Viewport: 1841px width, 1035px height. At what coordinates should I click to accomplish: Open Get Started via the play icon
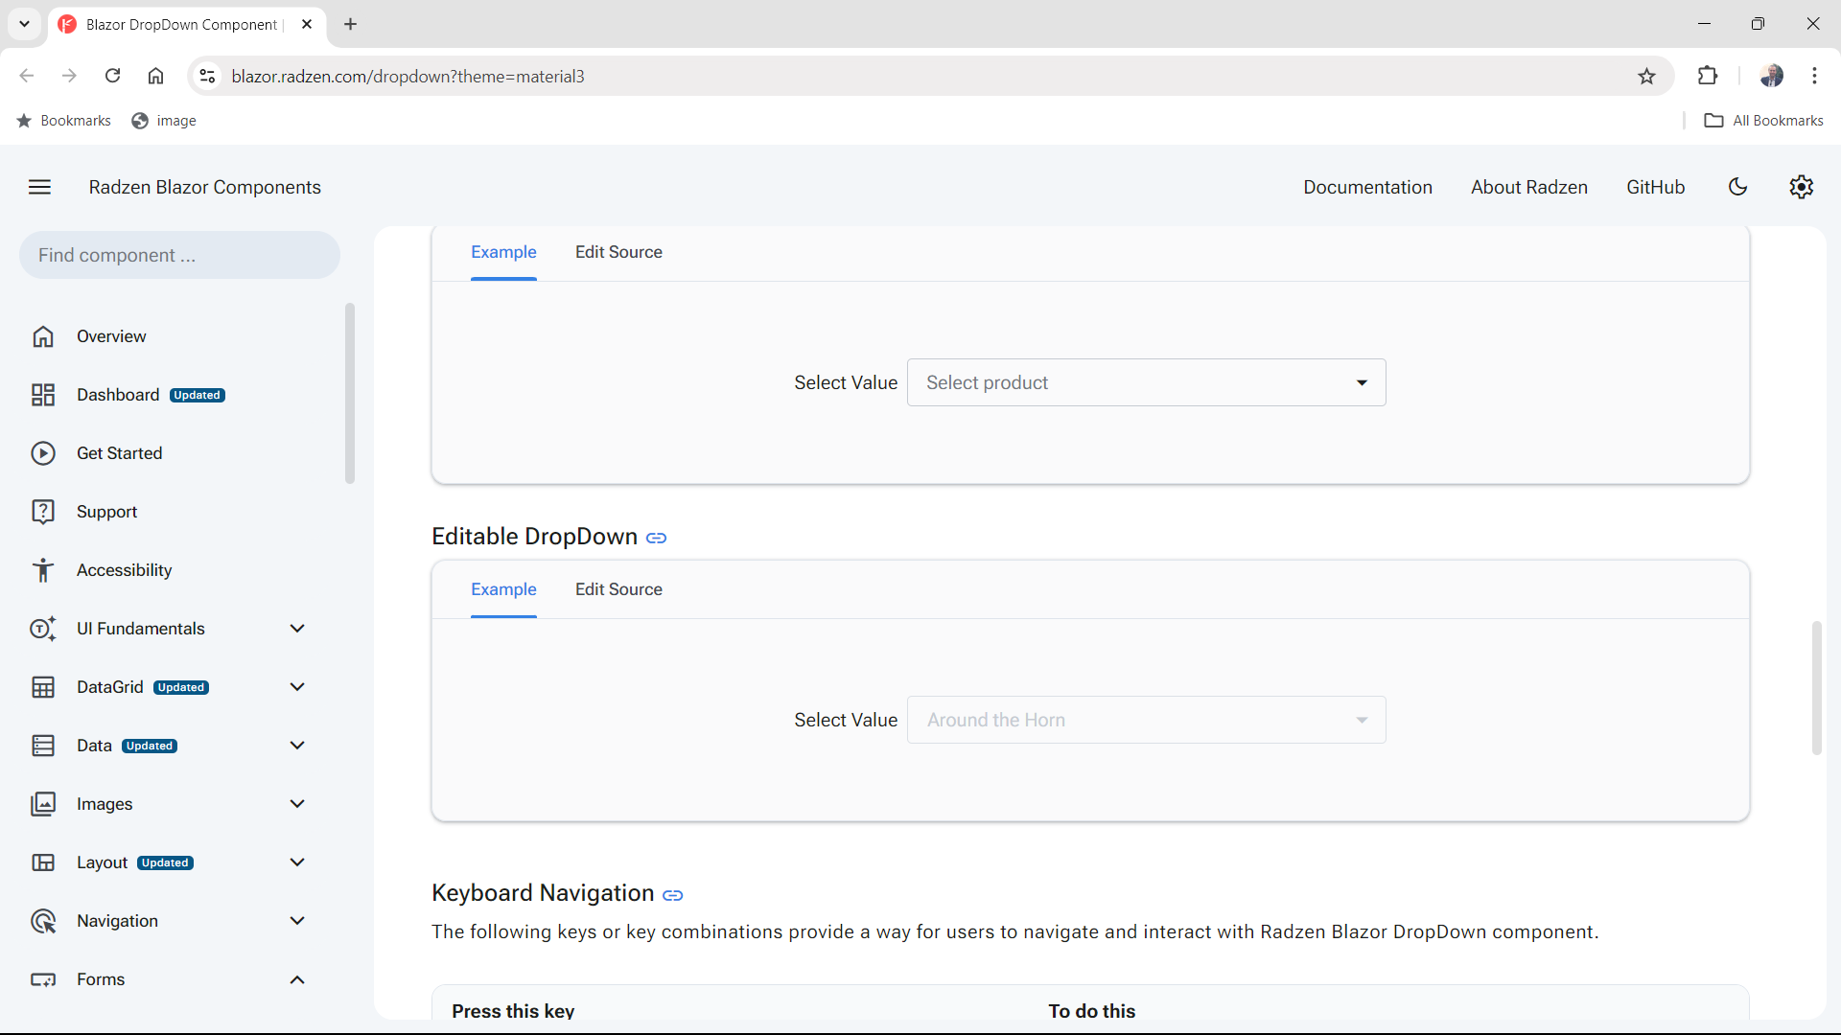(x=44, y=452)
